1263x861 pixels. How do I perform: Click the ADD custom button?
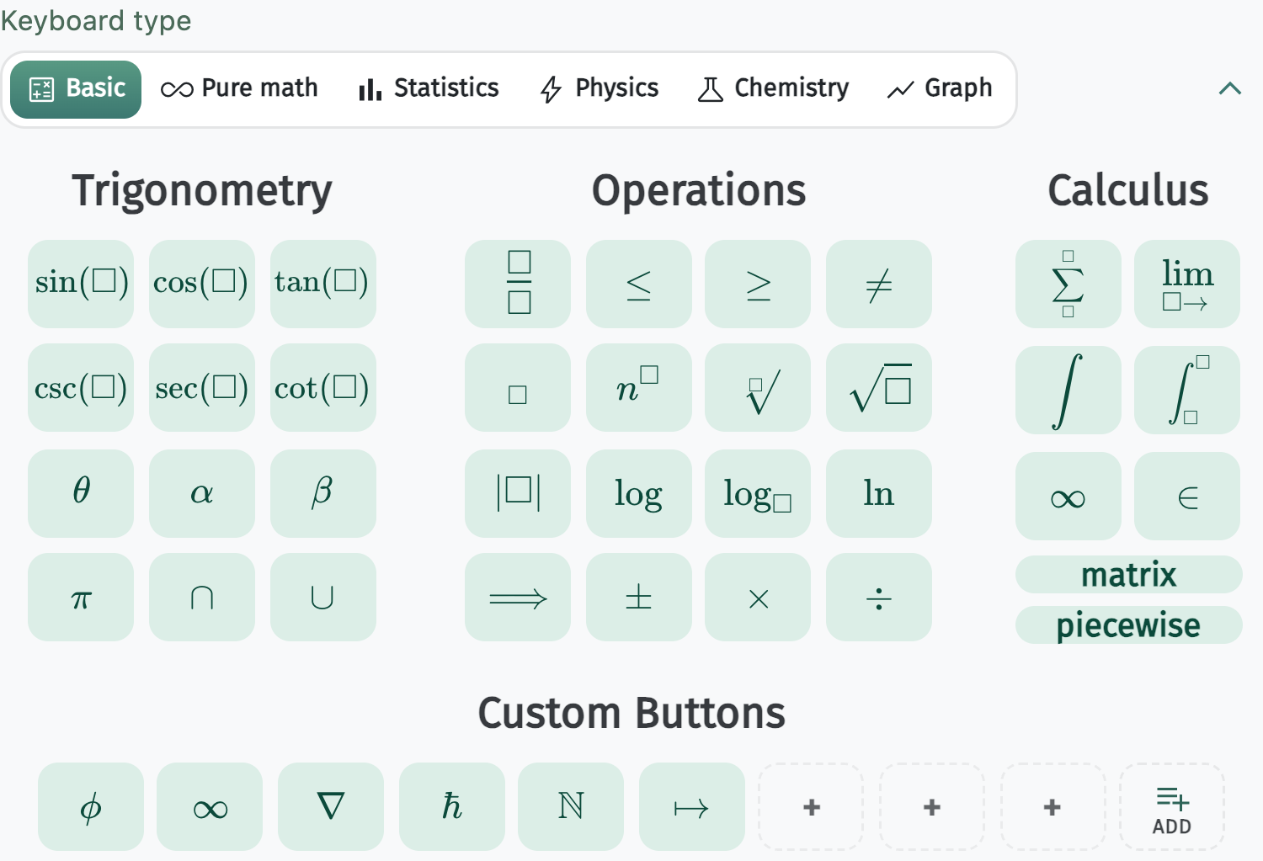click(1172, 806)
